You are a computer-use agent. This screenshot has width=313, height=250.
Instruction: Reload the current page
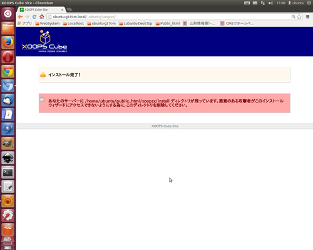click(x=34, y=17)
